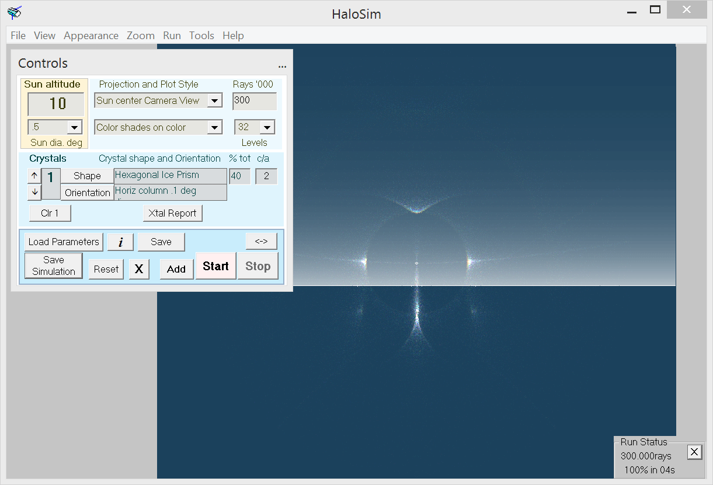
Task: Click the Sun altitude value box
Action: click(57, 104)
